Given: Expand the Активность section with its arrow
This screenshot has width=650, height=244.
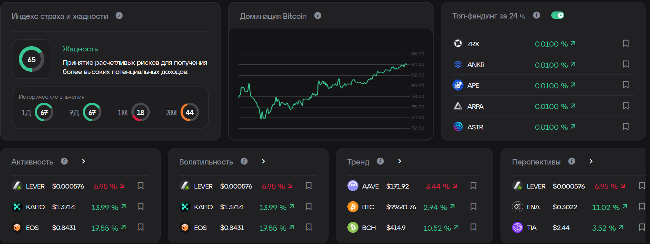Looking at the screenshot, I should (x=84, y=161).
